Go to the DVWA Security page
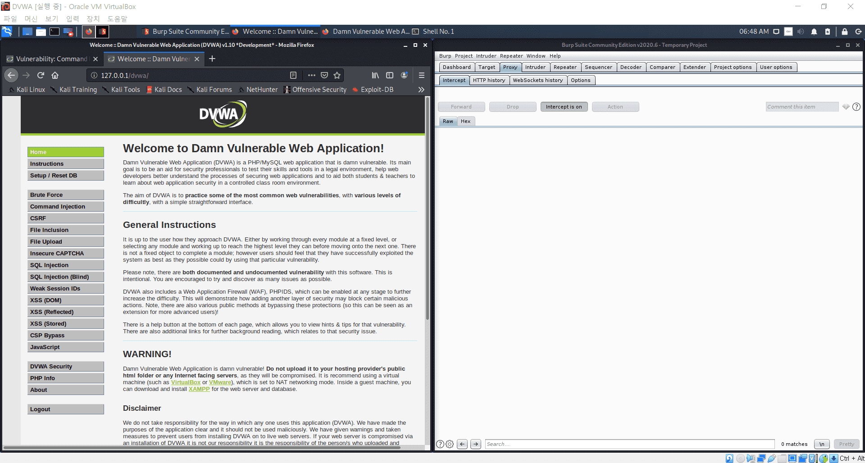 point(66,367)
